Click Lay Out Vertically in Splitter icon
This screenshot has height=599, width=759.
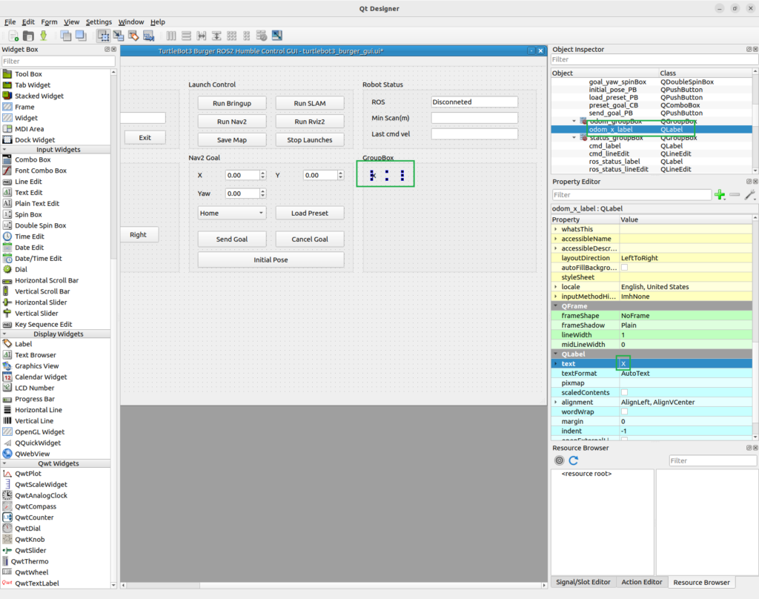tap(216, 36)
